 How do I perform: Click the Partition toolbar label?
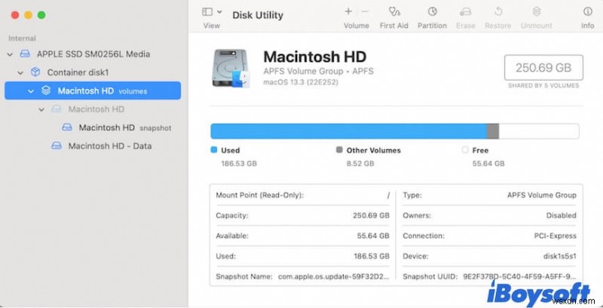[x=432, y=26]
